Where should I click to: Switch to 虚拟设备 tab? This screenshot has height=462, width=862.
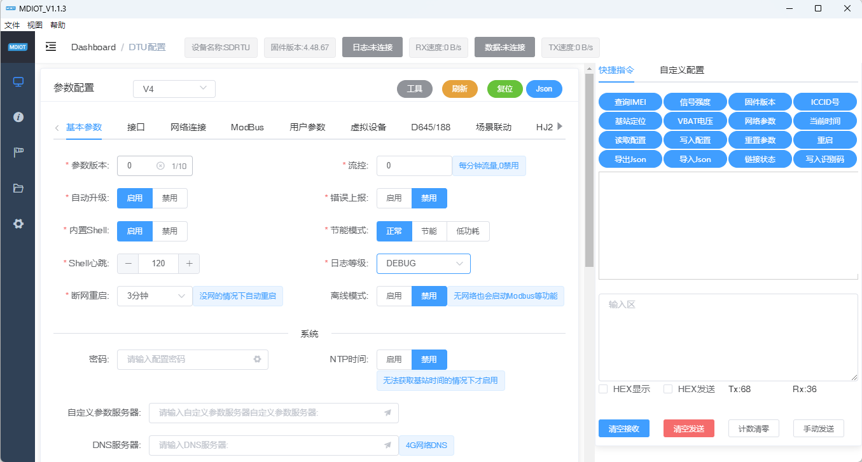pos(368,127)
